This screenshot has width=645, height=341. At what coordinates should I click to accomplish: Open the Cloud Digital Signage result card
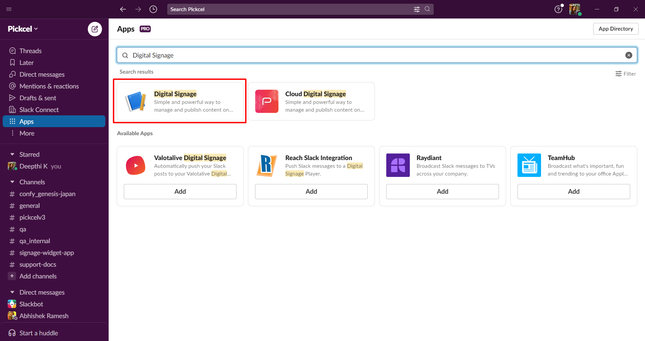pos(311,101)
